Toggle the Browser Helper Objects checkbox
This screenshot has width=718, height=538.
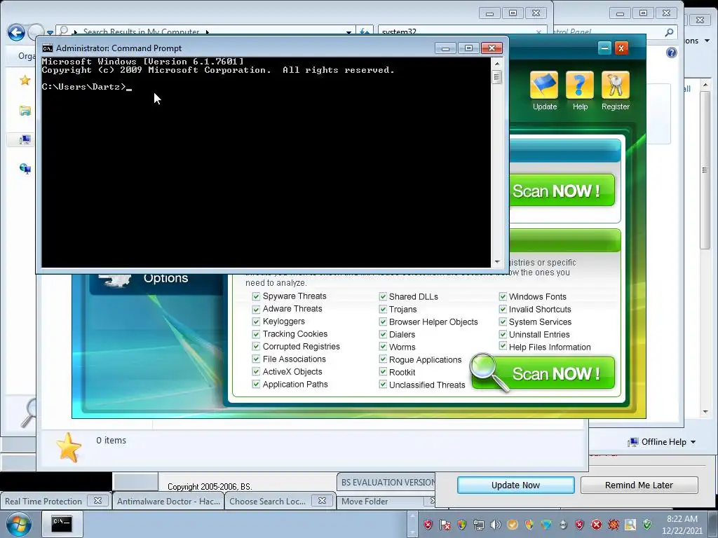[383, 322]
